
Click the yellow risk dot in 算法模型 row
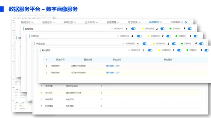159,50
